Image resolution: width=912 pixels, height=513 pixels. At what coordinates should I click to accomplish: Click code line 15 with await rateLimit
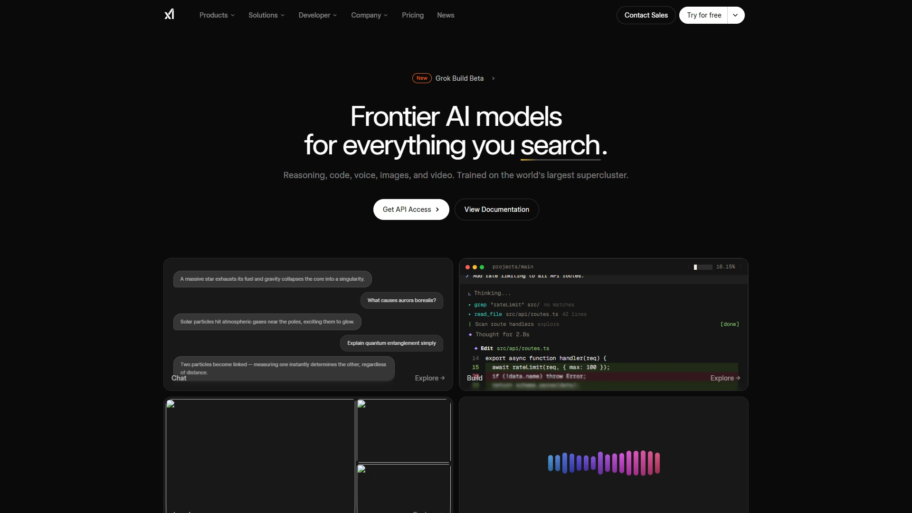[x=605, y=367]
